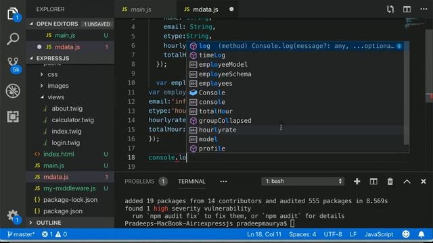Viewport: 433px width, 243px height.
Task: Click the errors count in status bar
Action: click(47, 234)
